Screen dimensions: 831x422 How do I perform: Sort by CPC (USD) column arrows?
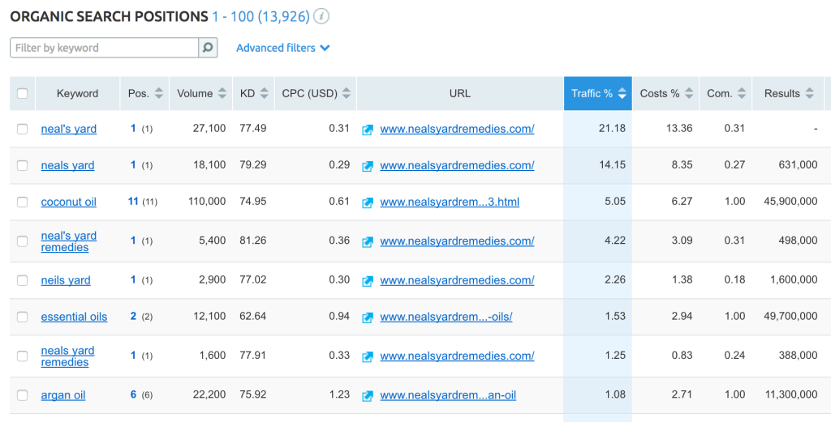click(x=346, y=94)
